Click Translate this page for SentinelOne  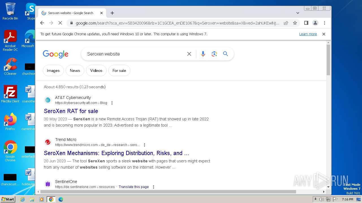point(134,187)
